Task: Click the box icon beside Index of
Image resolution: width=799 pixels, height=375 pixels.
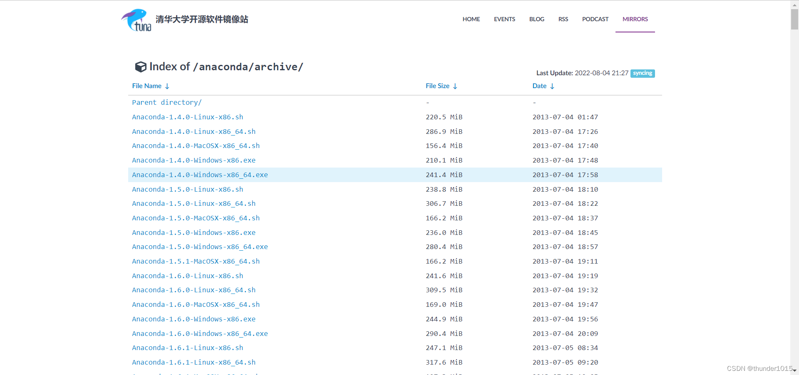Action: pos(141,67)
